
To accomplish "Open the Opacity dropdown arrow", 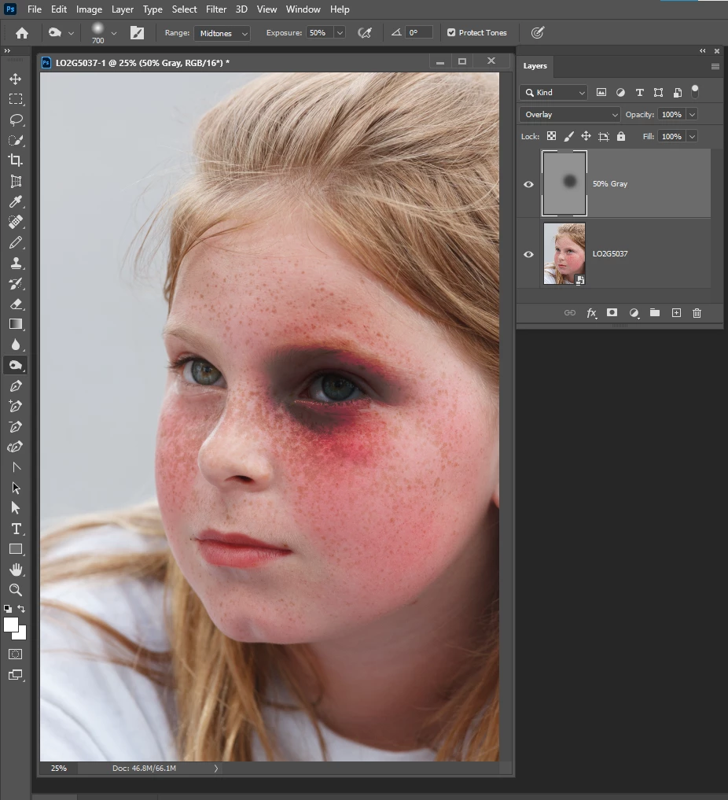I will pos(692,114).
